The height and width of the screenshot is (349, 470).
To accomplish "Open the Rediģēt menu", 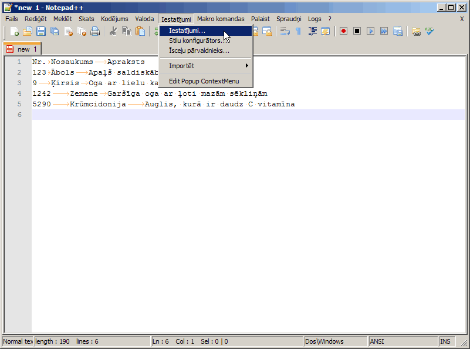I will point(36,19).
